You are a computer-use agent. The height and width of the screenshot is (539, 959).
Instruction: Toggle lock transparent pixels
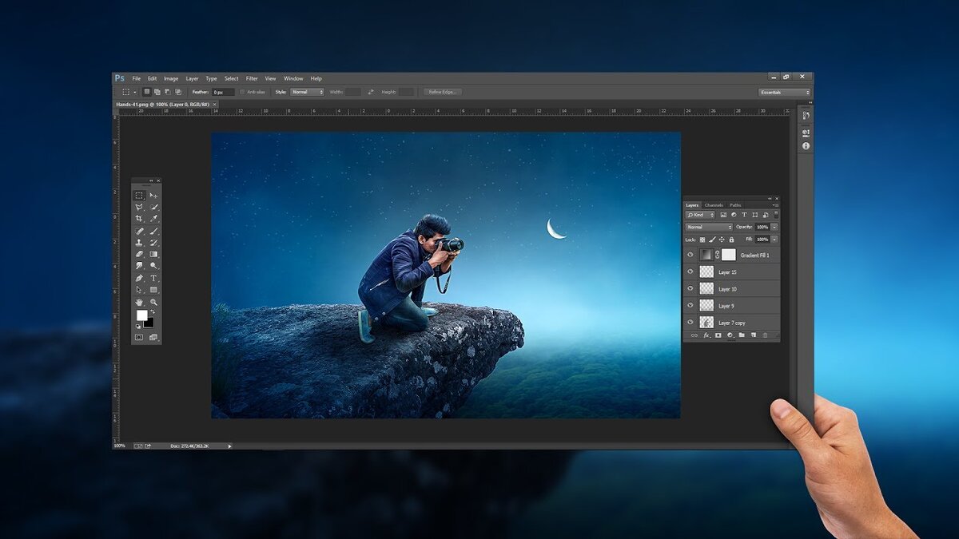[702, 240]
